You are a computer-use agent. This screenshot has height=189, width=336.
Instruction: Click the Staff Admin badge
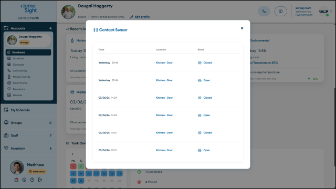click(37, 172)
